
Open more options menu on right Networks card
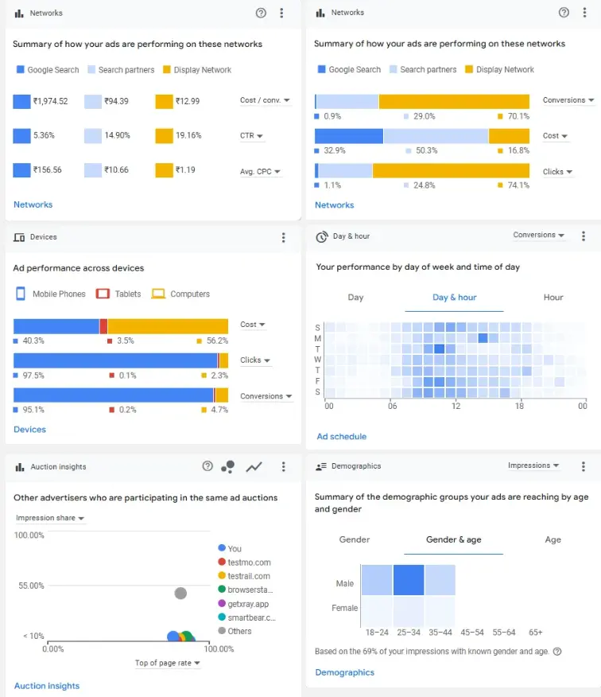[x=584, y=13]
